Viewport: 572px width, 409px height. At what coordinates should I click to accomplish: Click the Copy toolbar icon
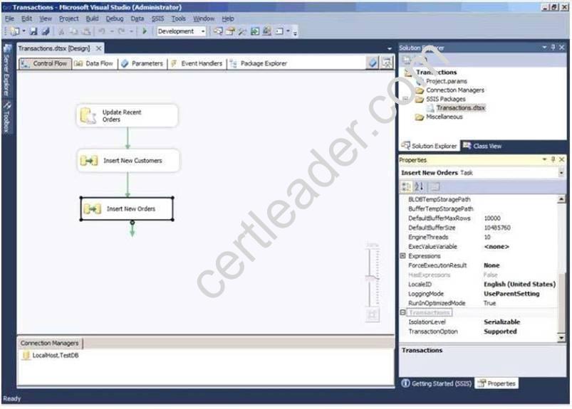click(x=73, y=32)
